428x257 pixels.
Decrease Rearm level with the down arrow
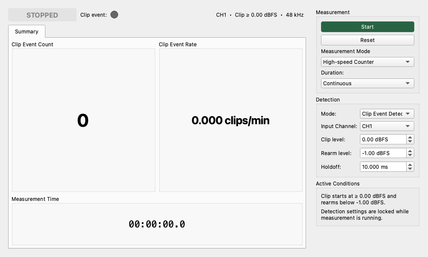[410, 155]
